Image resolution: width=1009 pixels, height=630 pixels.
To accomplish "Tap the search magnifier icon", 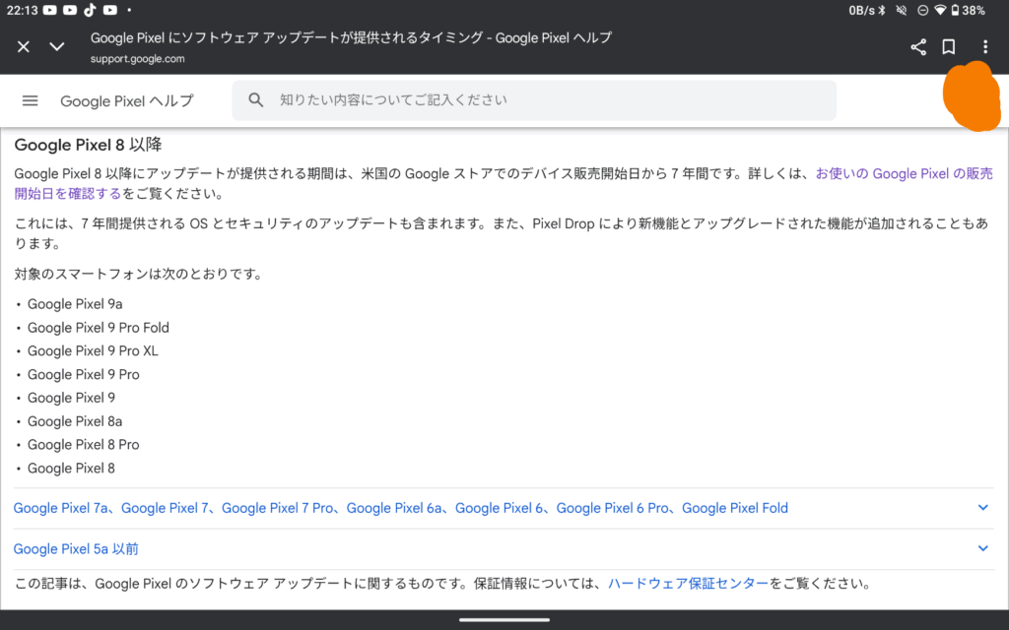I will [256, 100].
